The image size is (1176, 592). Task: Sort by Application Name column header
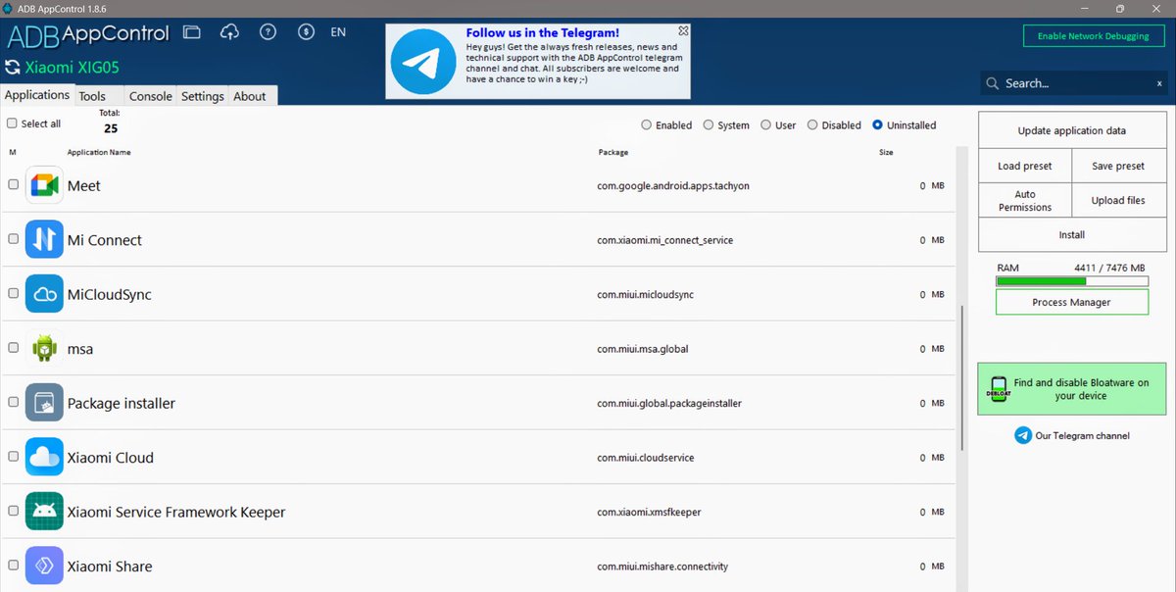(x=99, y=152)
